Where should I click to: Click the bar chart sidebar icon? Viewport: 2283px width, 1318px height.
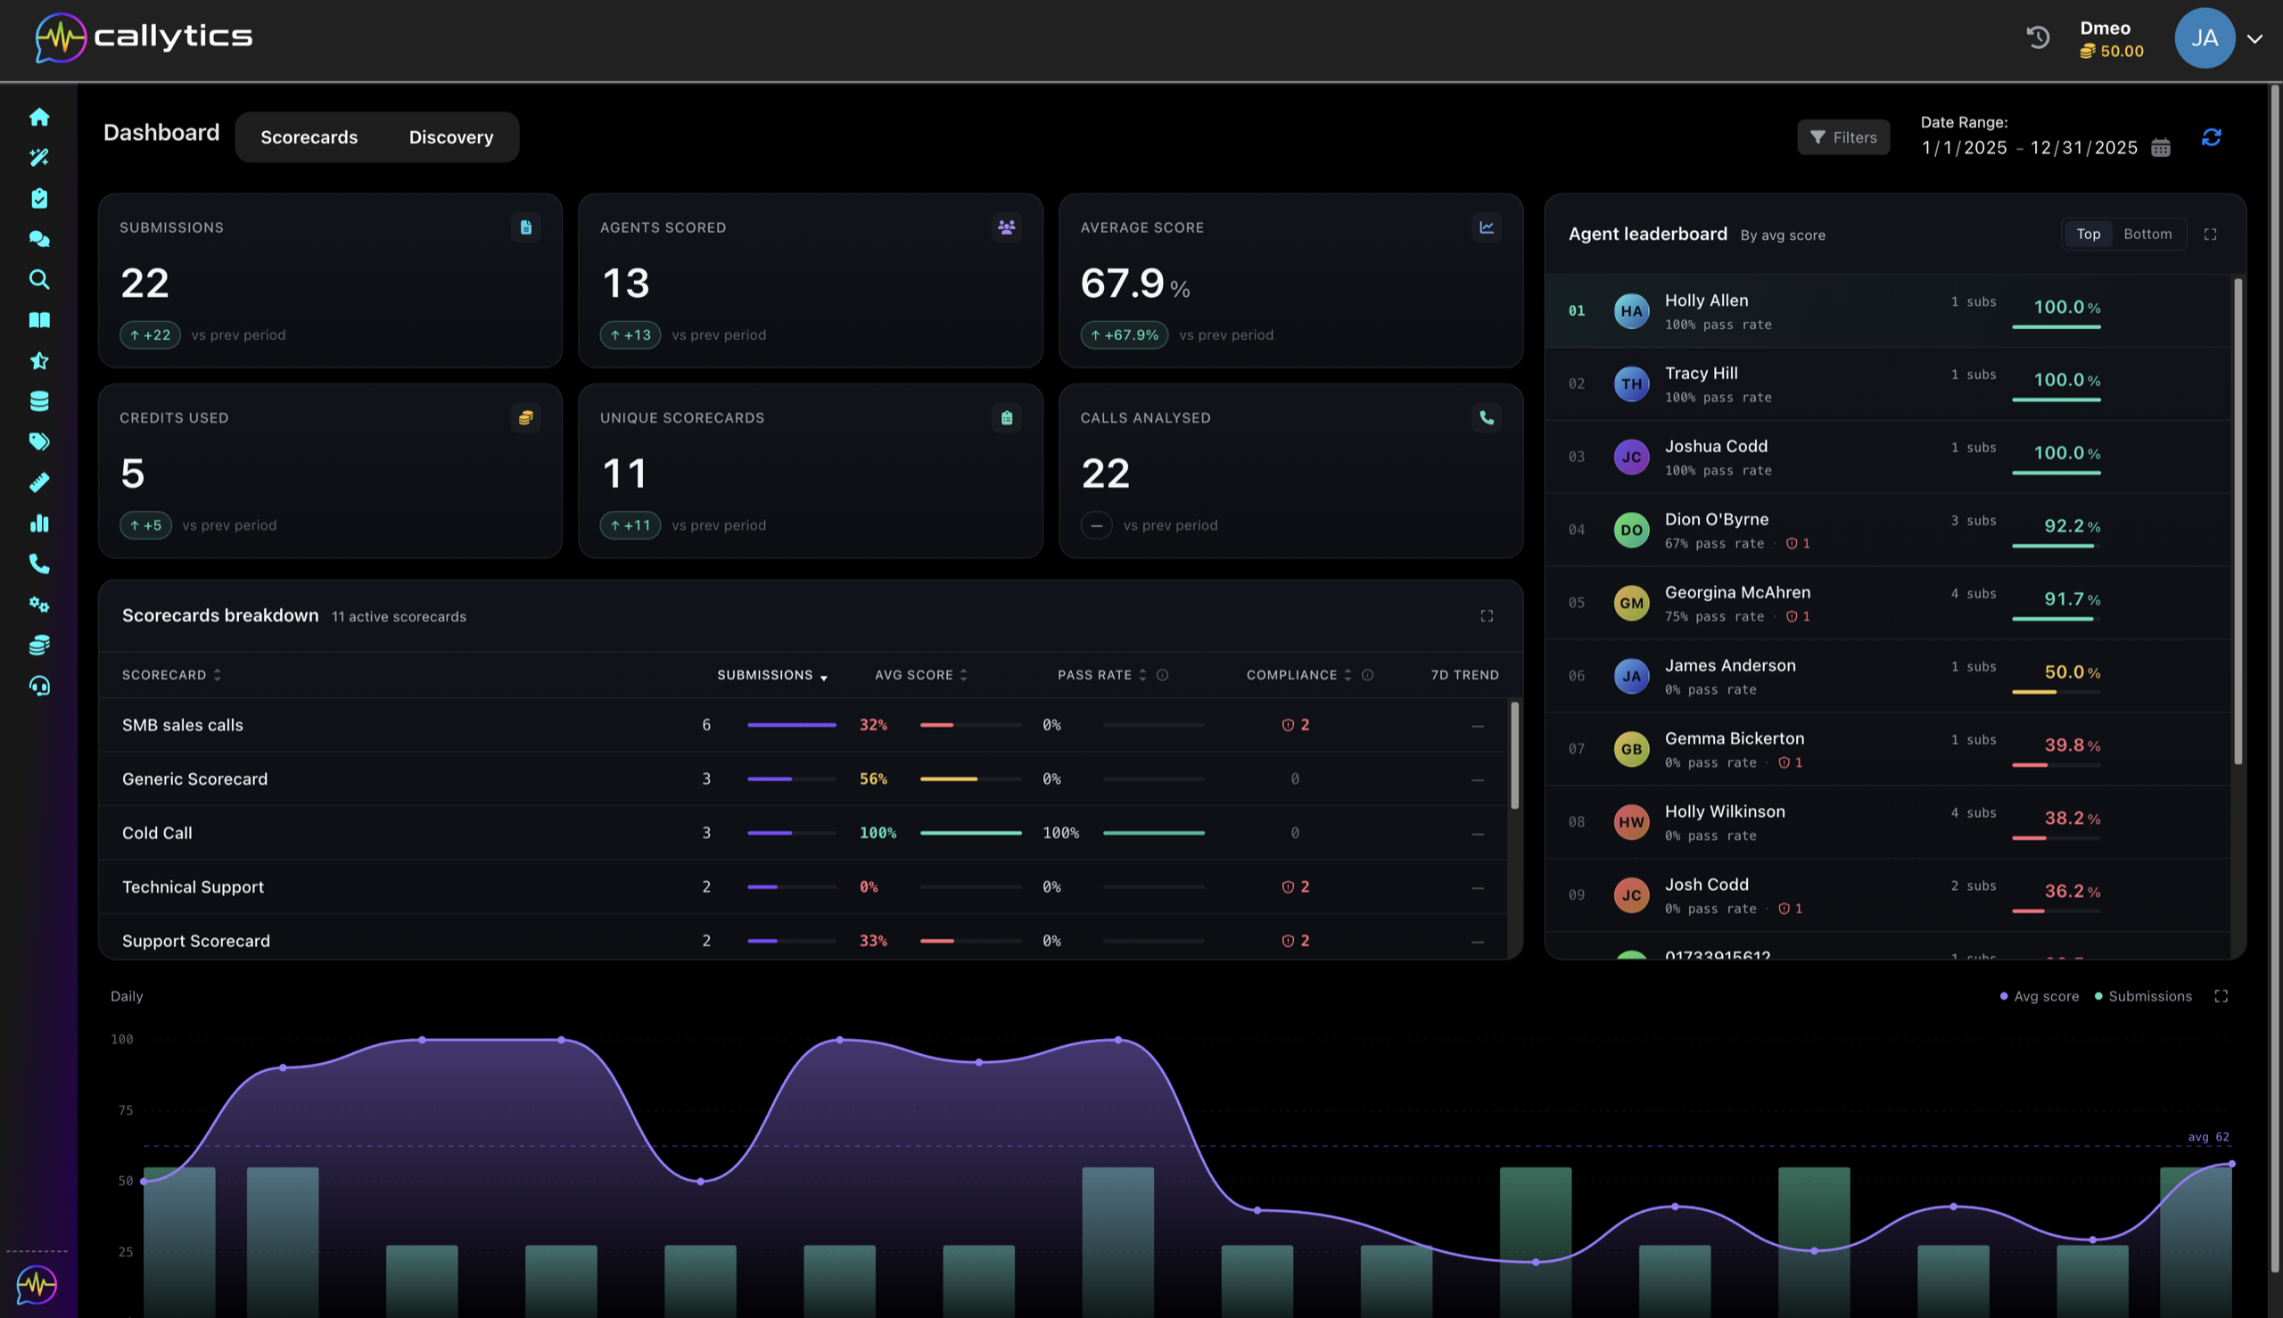point(39,523)
